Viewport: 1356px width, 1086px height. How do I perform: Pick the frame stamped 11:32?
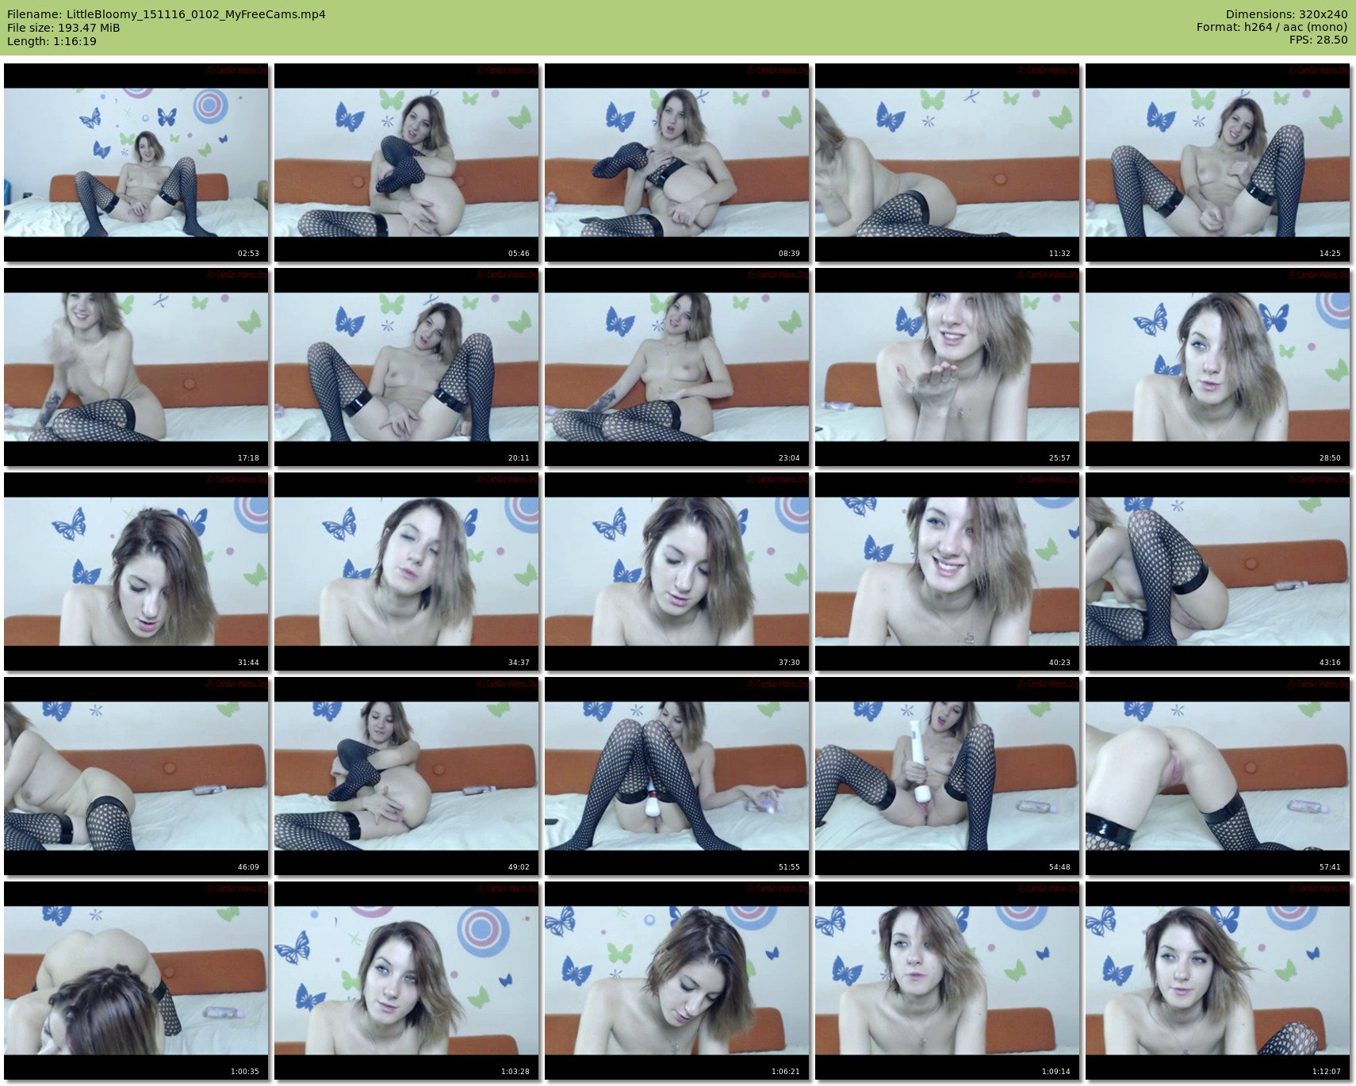948,163
